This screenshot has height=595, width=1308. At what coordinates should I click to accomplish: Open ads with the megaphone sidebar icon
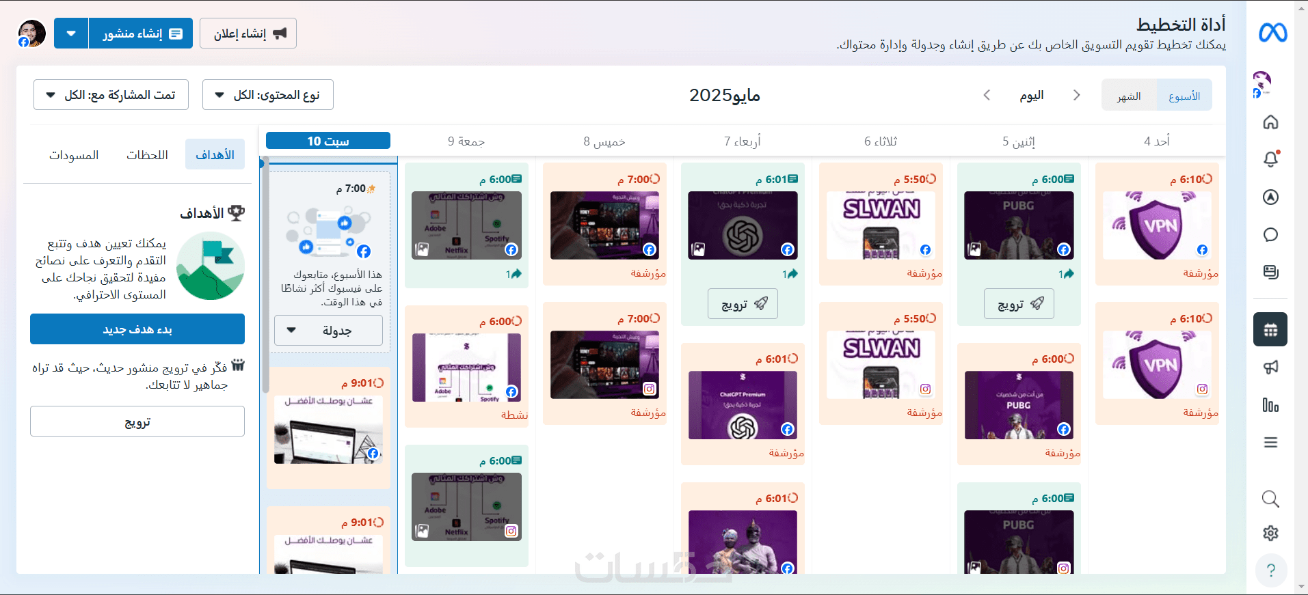coord(1270,368)
